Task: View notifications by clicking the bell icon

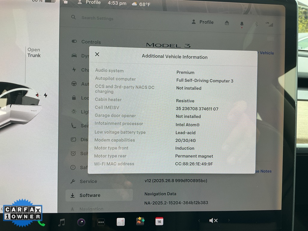Action: (242, 24)
